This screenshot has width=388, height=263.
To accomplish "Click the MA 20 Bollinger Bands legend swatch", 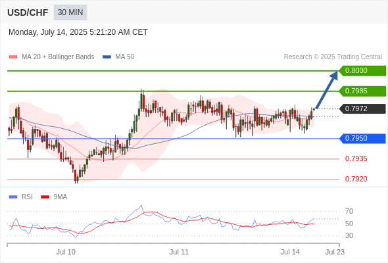I will [x=13, y=57].
